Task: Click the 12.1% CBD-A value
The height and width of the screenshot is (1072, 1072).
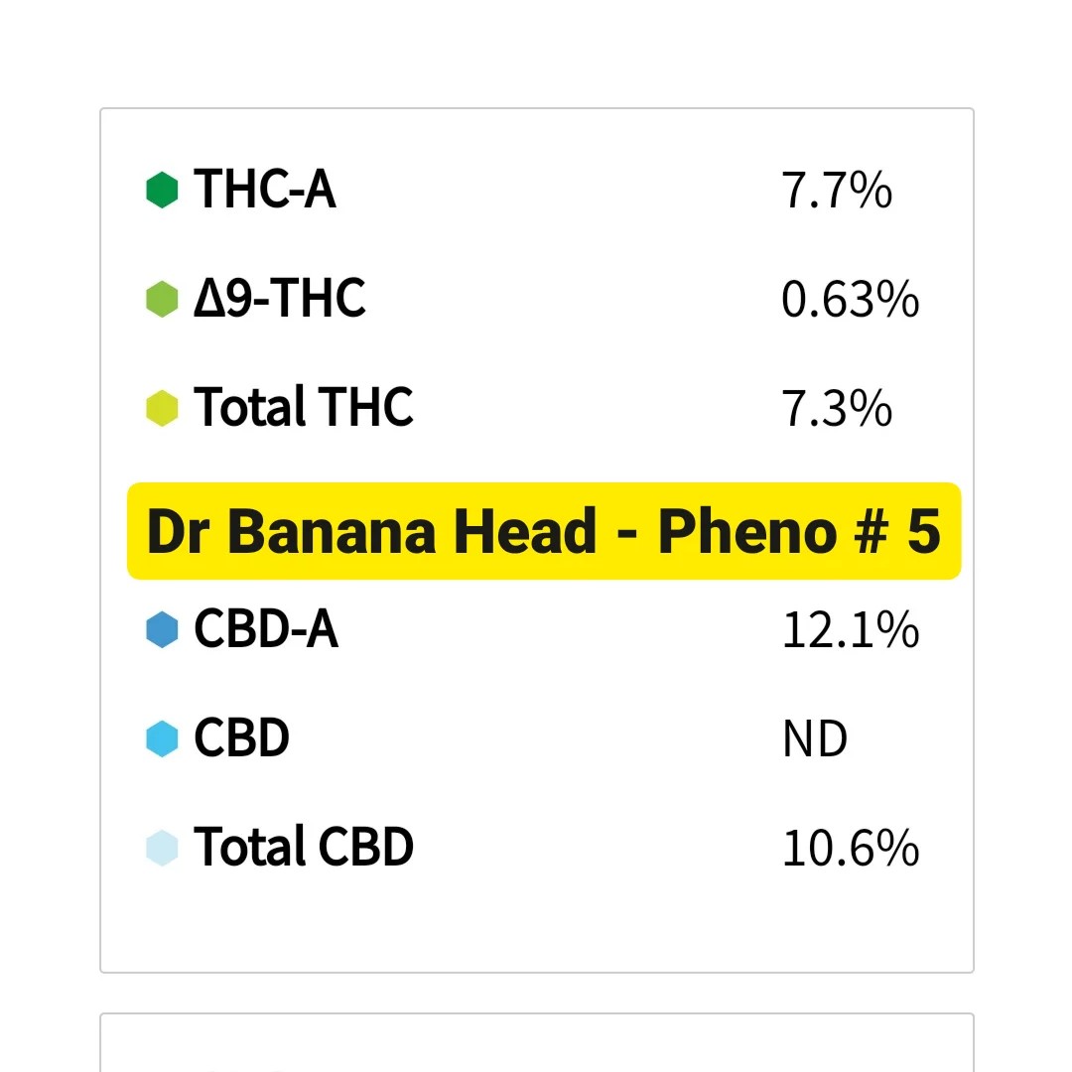Action: [850, 631]
